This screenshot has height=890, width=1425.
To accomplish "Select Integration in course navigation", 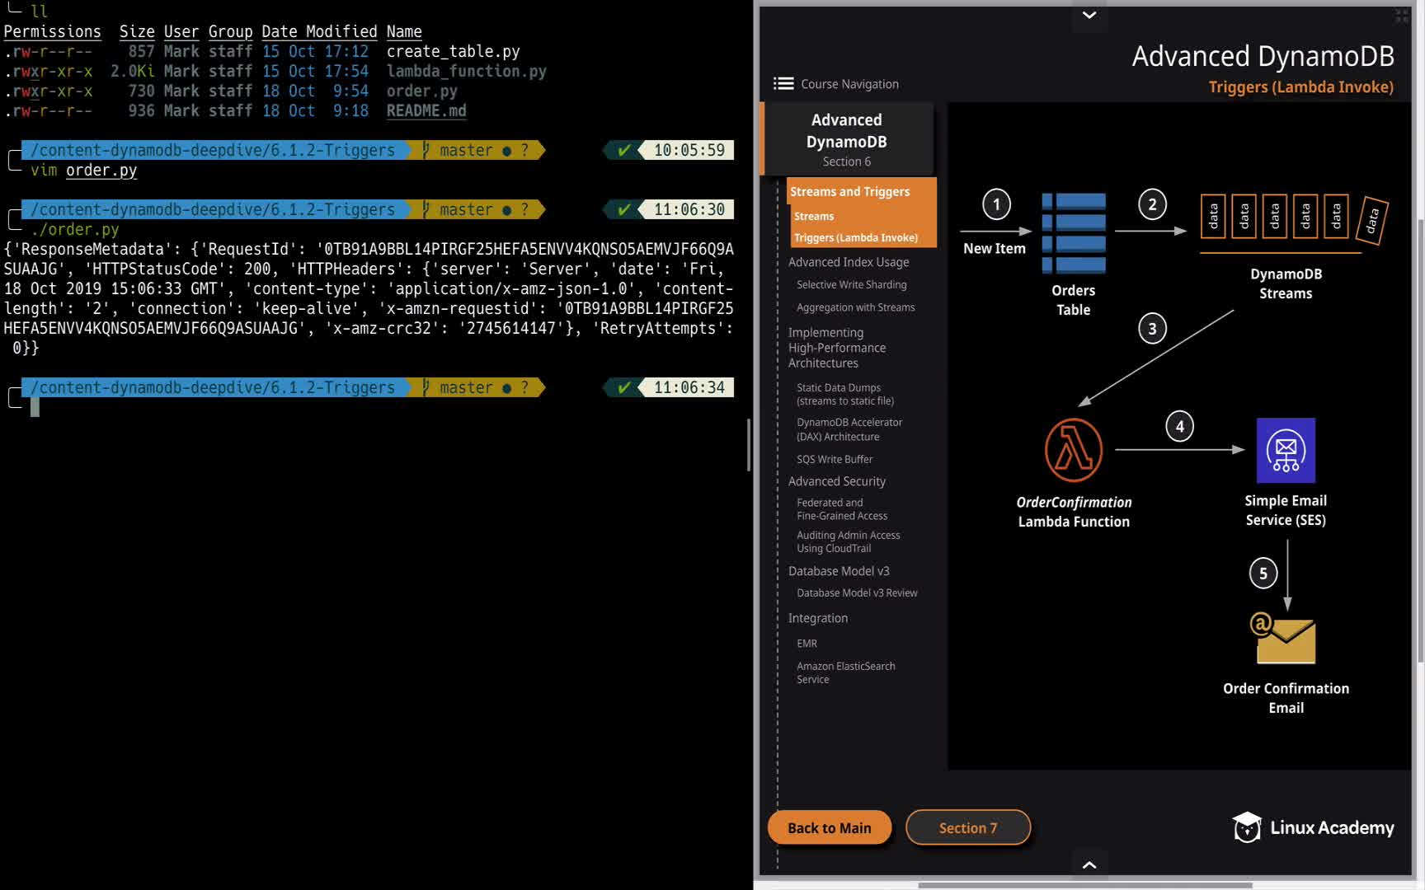I will [x=817, y=618].
